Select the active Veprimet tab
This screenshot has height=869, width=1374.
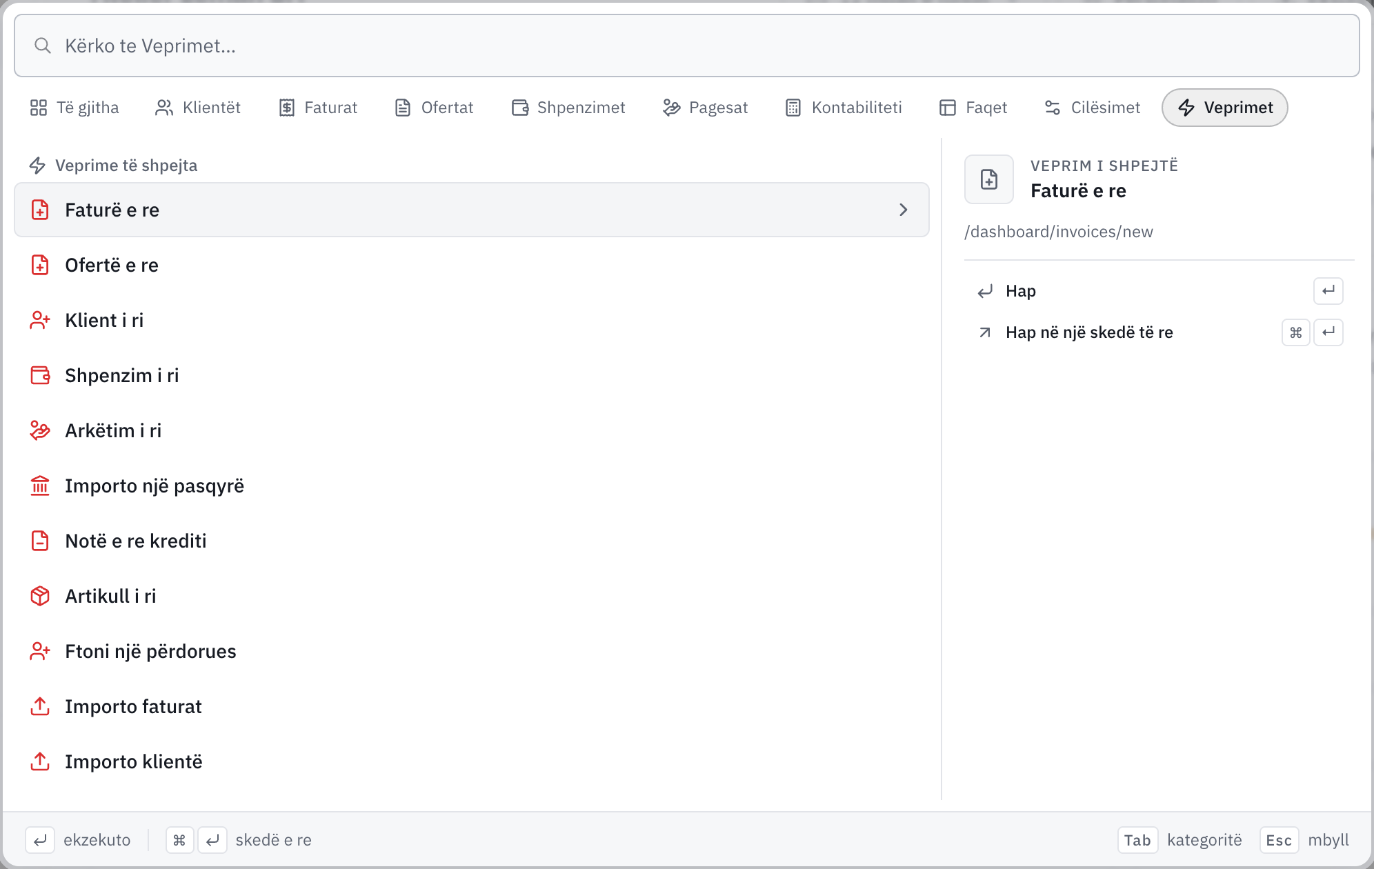(1225, 108)
